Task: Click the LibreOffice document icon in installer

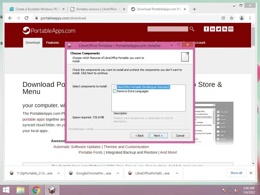Action: (x=185, y=57)
